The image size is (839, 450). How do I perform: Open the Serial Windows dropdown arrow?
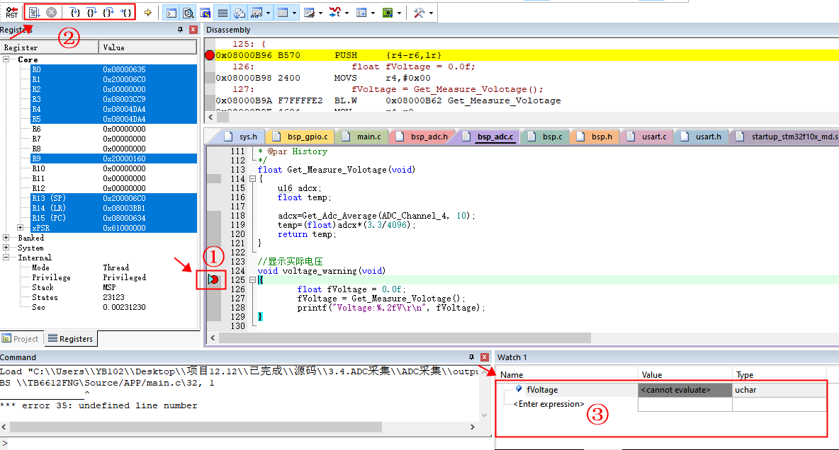320,13
